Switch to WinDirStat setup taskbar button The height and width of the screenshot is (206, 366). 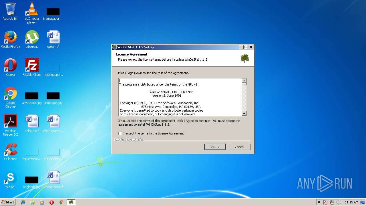[71, 202]
